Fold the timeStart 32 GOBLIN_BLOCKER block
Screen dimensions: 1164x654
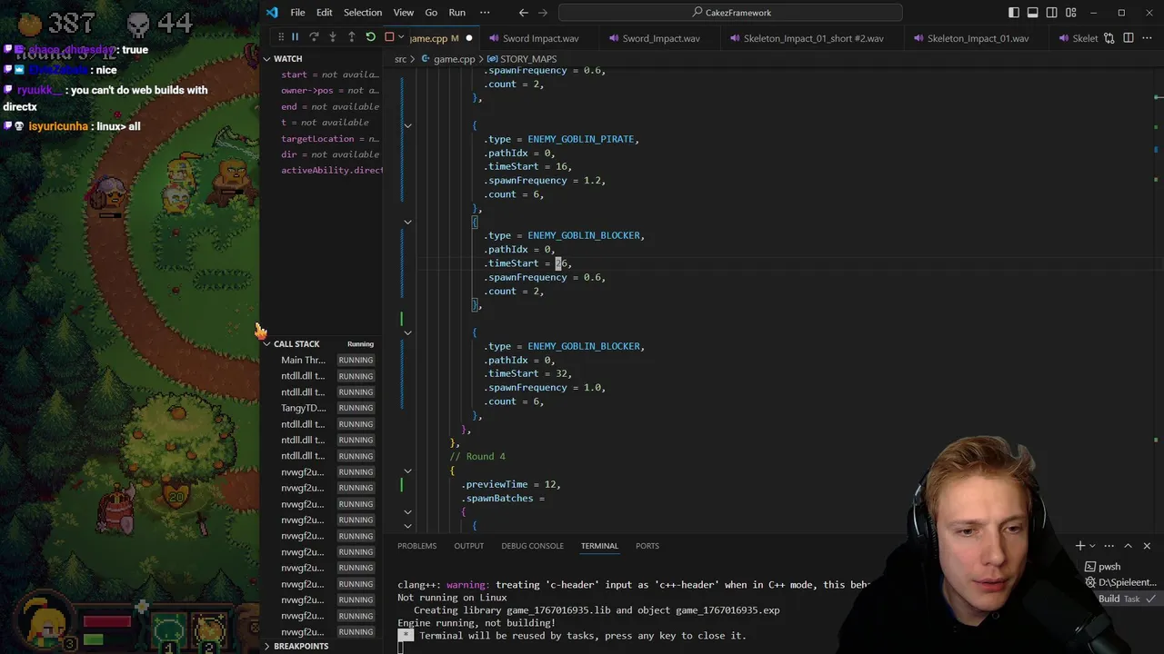click(x=407, y=332)
